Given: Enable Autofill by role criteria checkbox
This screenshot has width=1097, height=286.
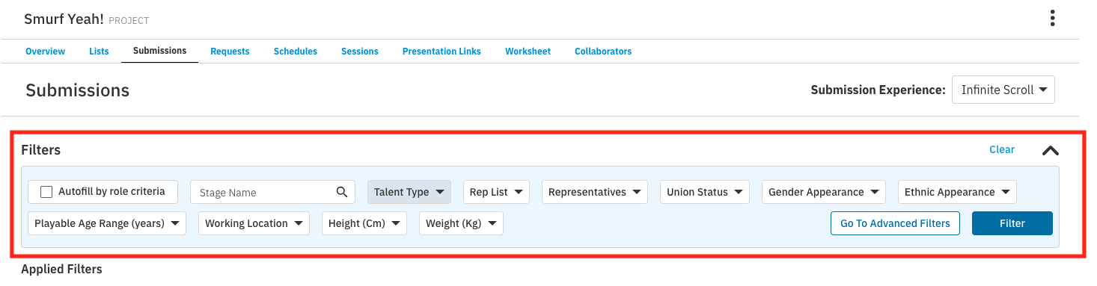Looking at the screenshot, I should 46,192.
